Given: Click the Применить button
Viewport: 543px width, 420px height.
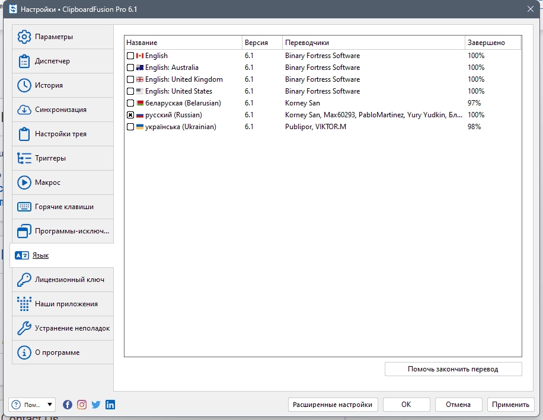Looking at the screenshot, I should [510, 405].
